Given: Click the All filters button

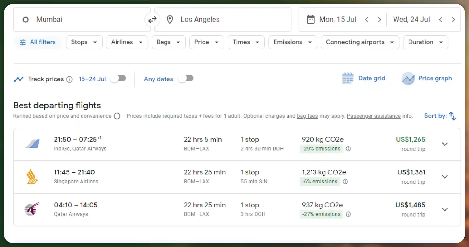Looking at the screenshot, I should pyautogui.click(x=38, y=42).
